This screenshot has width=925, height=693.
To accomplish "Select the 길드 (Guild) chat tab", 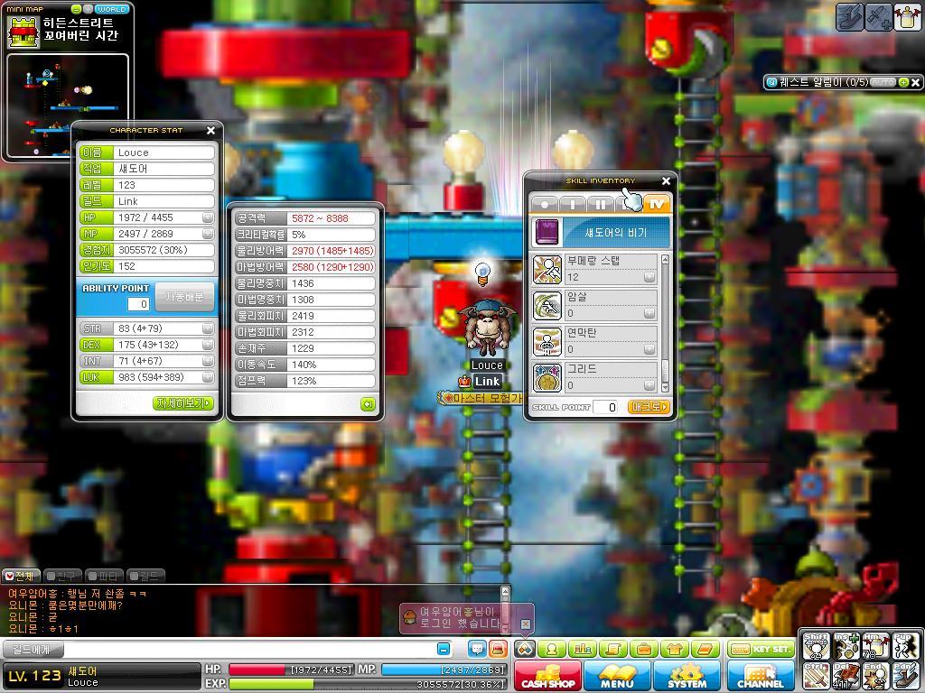I will pyautogui.click(x=145, y=576).
